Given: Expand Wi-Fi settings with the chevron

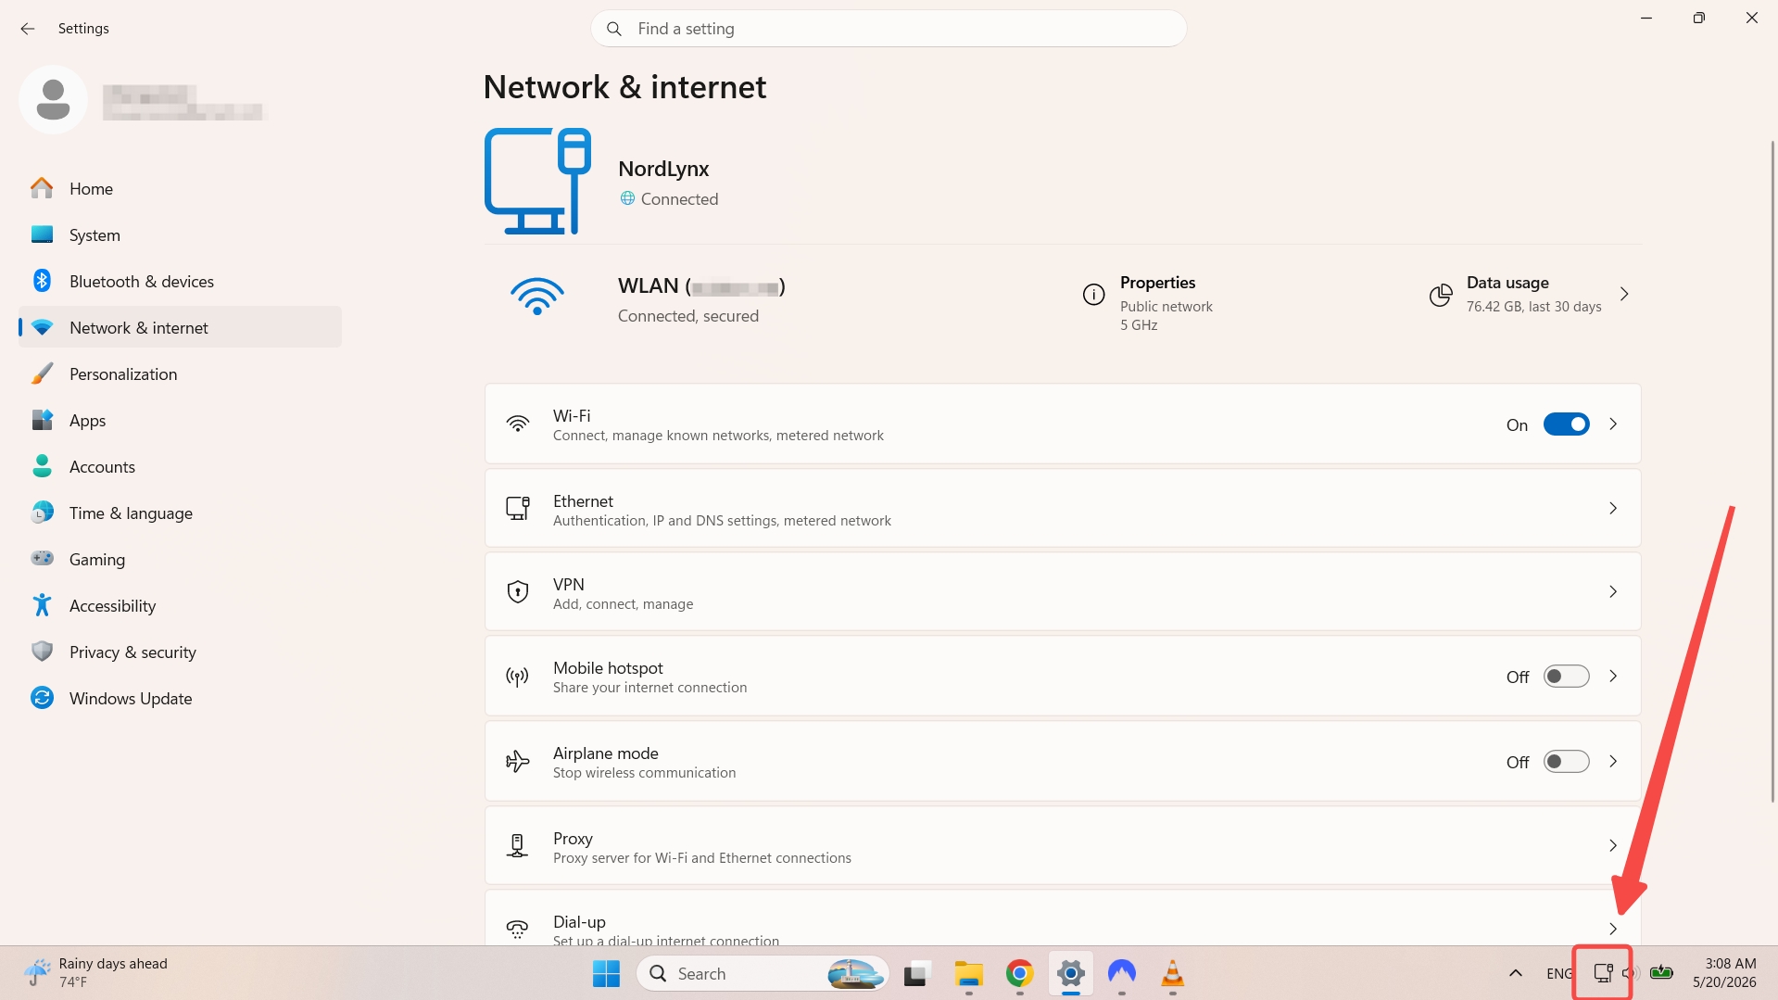Looking at the screenshot, I should [1613, 424].
